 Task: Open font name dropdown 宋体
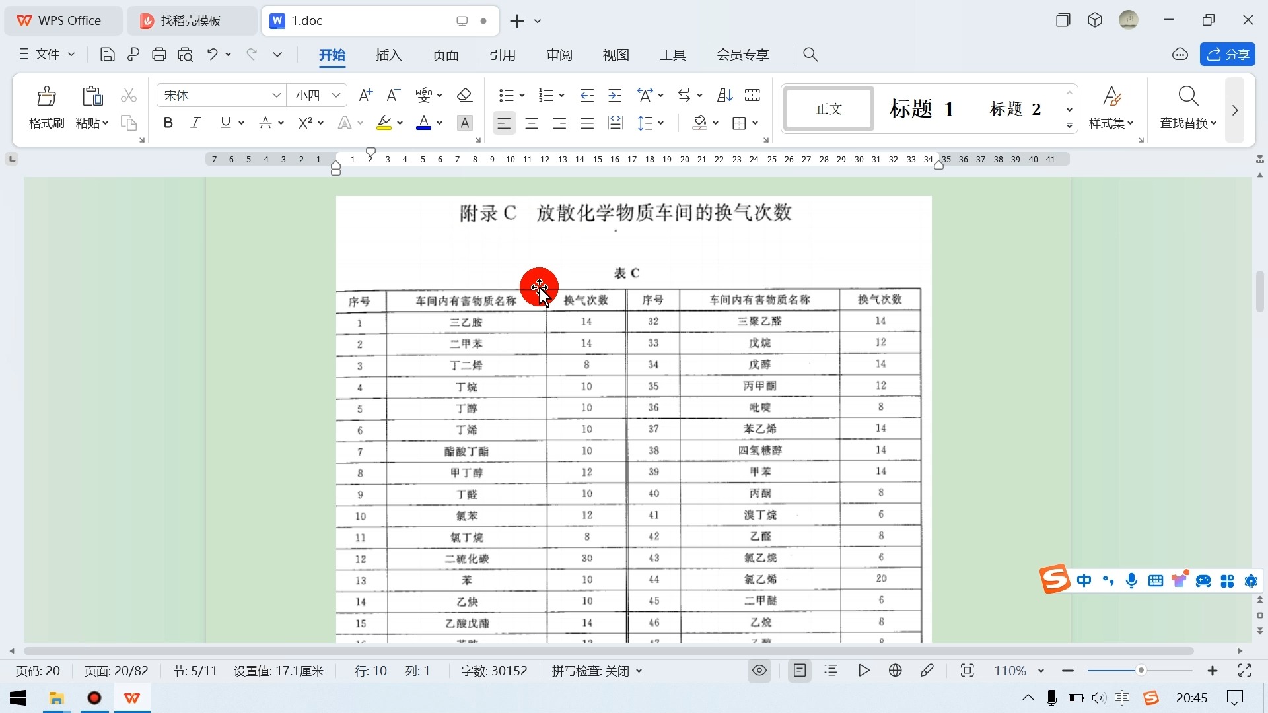[277, 96]
